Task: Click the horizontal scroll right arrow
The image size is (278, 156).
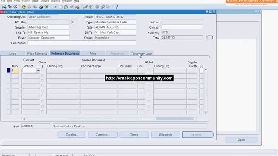Action: (x=195, y=119)
